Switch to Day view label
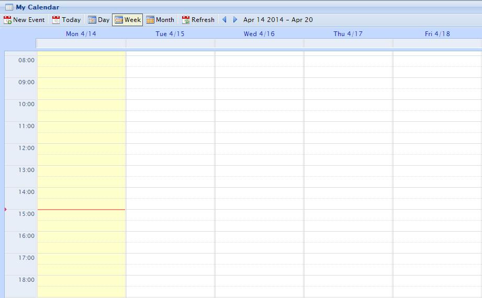This screenshot has width=482, height=298. coord(104,20)
